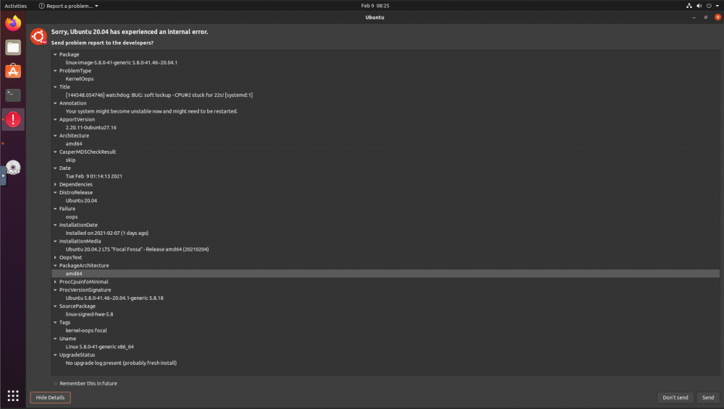Viewport: 724px width, 409px height.
Task: Collapse the Uname entry
Action: (56, 338)
